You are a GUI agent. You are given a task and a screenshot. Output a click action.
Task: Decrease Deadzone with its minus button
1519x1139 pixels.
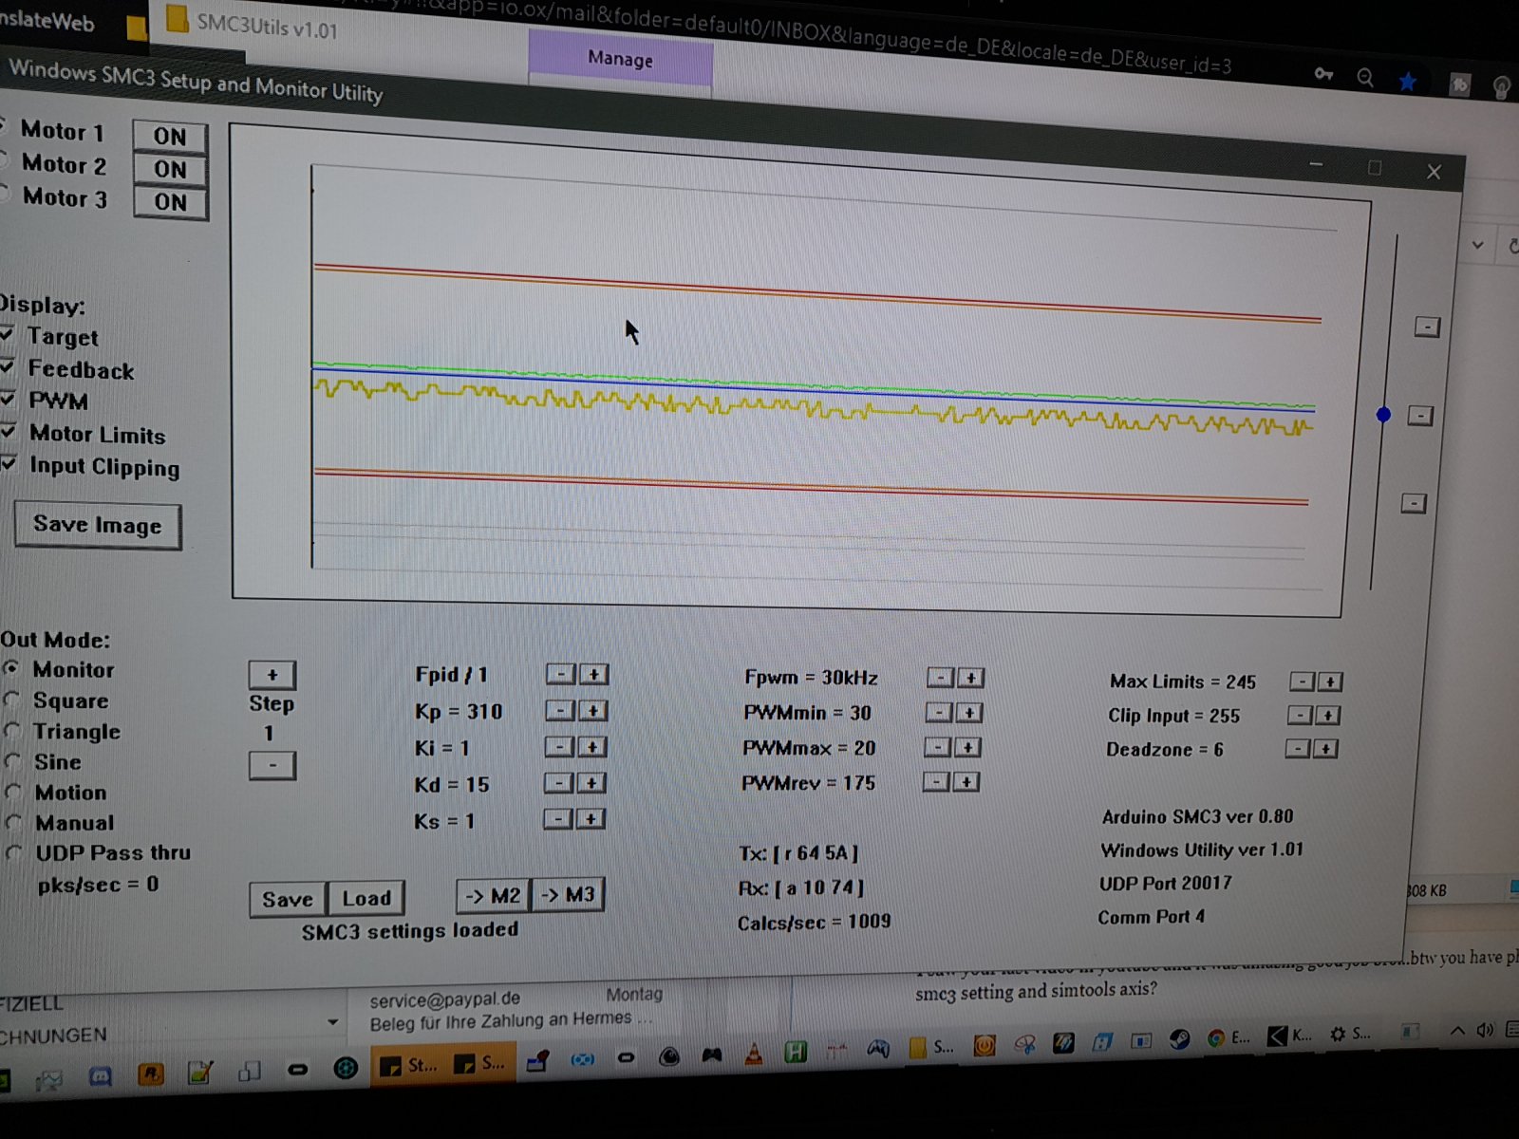coord(1298,749)
